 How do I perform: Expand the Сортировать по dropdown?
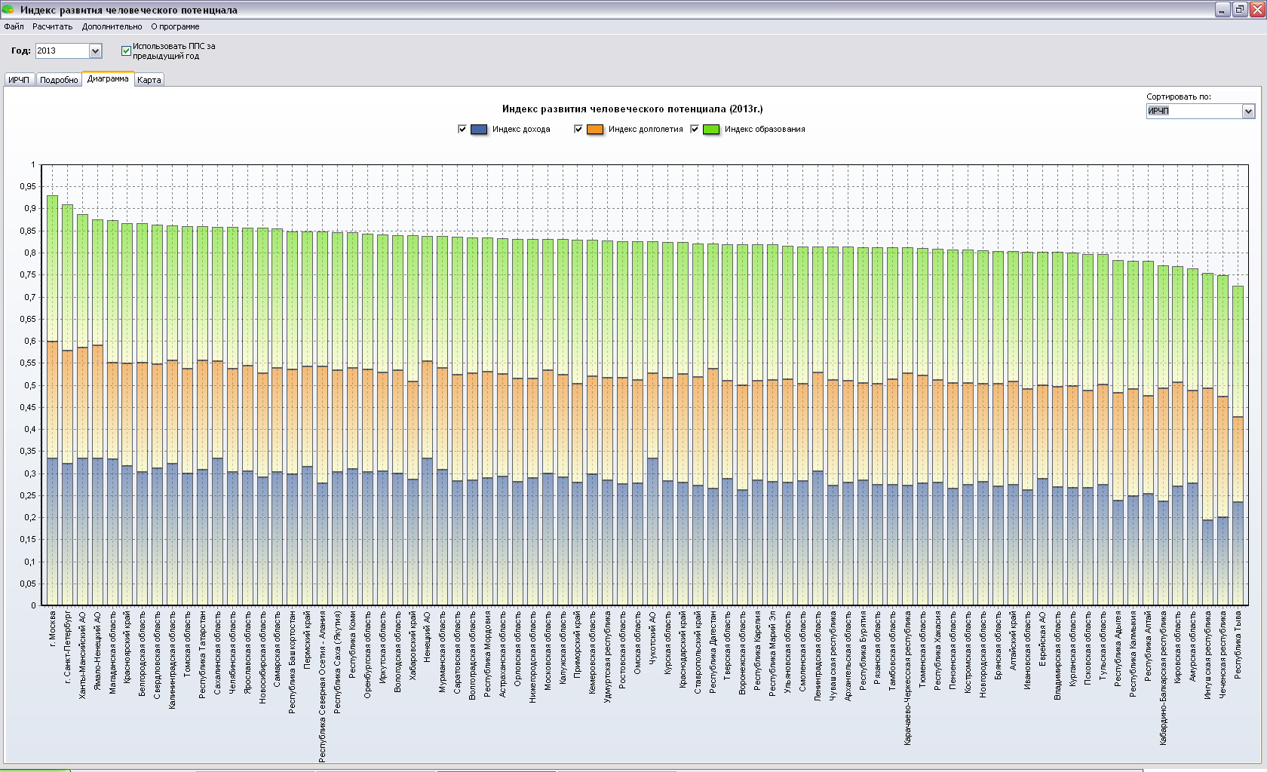pyautogui.click(x=1248, y=112)
